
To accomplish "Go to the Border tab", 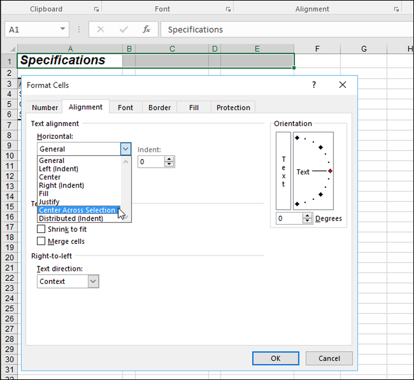I will coord(159,108).
